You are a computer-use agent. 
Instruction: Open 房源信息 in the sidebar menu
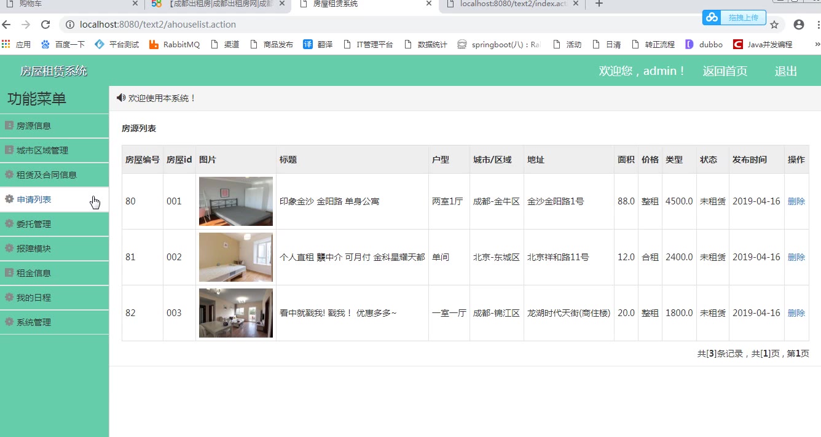click(34, 126)
